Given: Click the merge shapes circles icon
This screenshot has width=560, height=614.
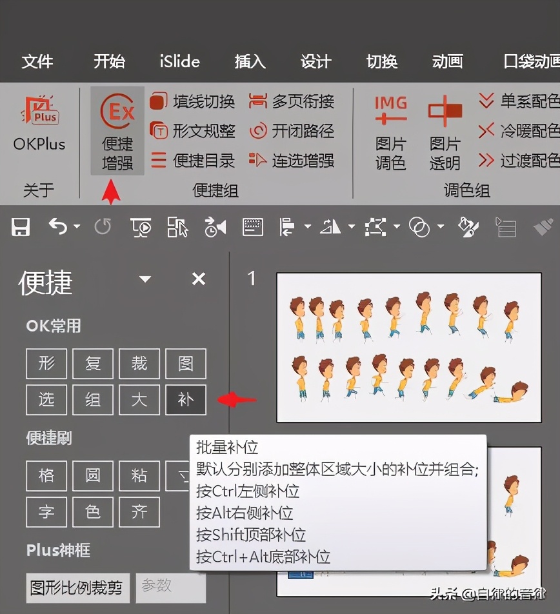Looking at the screenshot, I should click(419, 227).
